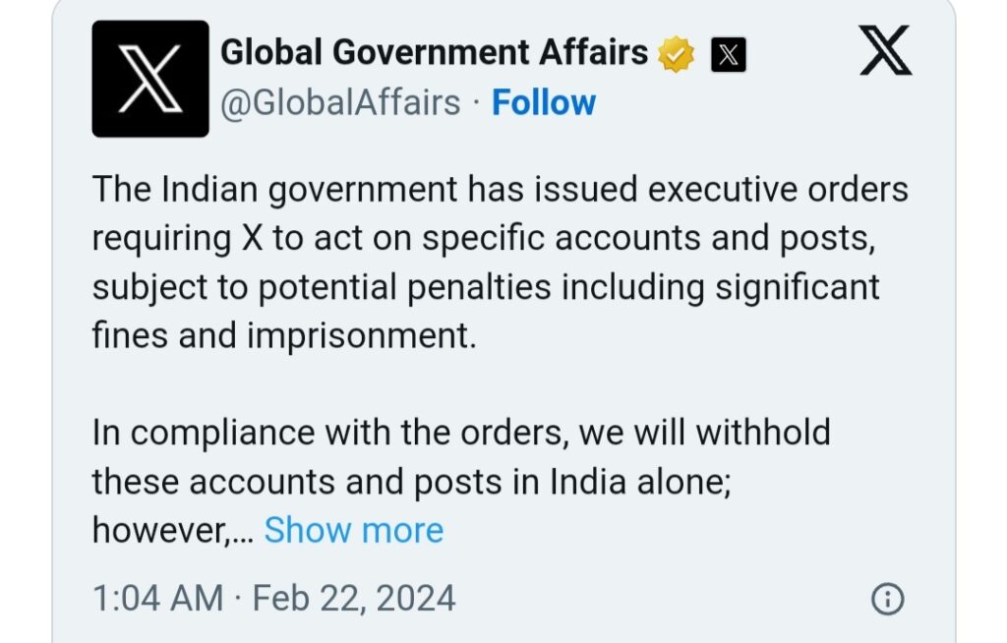Follow the Global Government Affairs account
This screenshot has width=1007, height=643.
(543, 103)
